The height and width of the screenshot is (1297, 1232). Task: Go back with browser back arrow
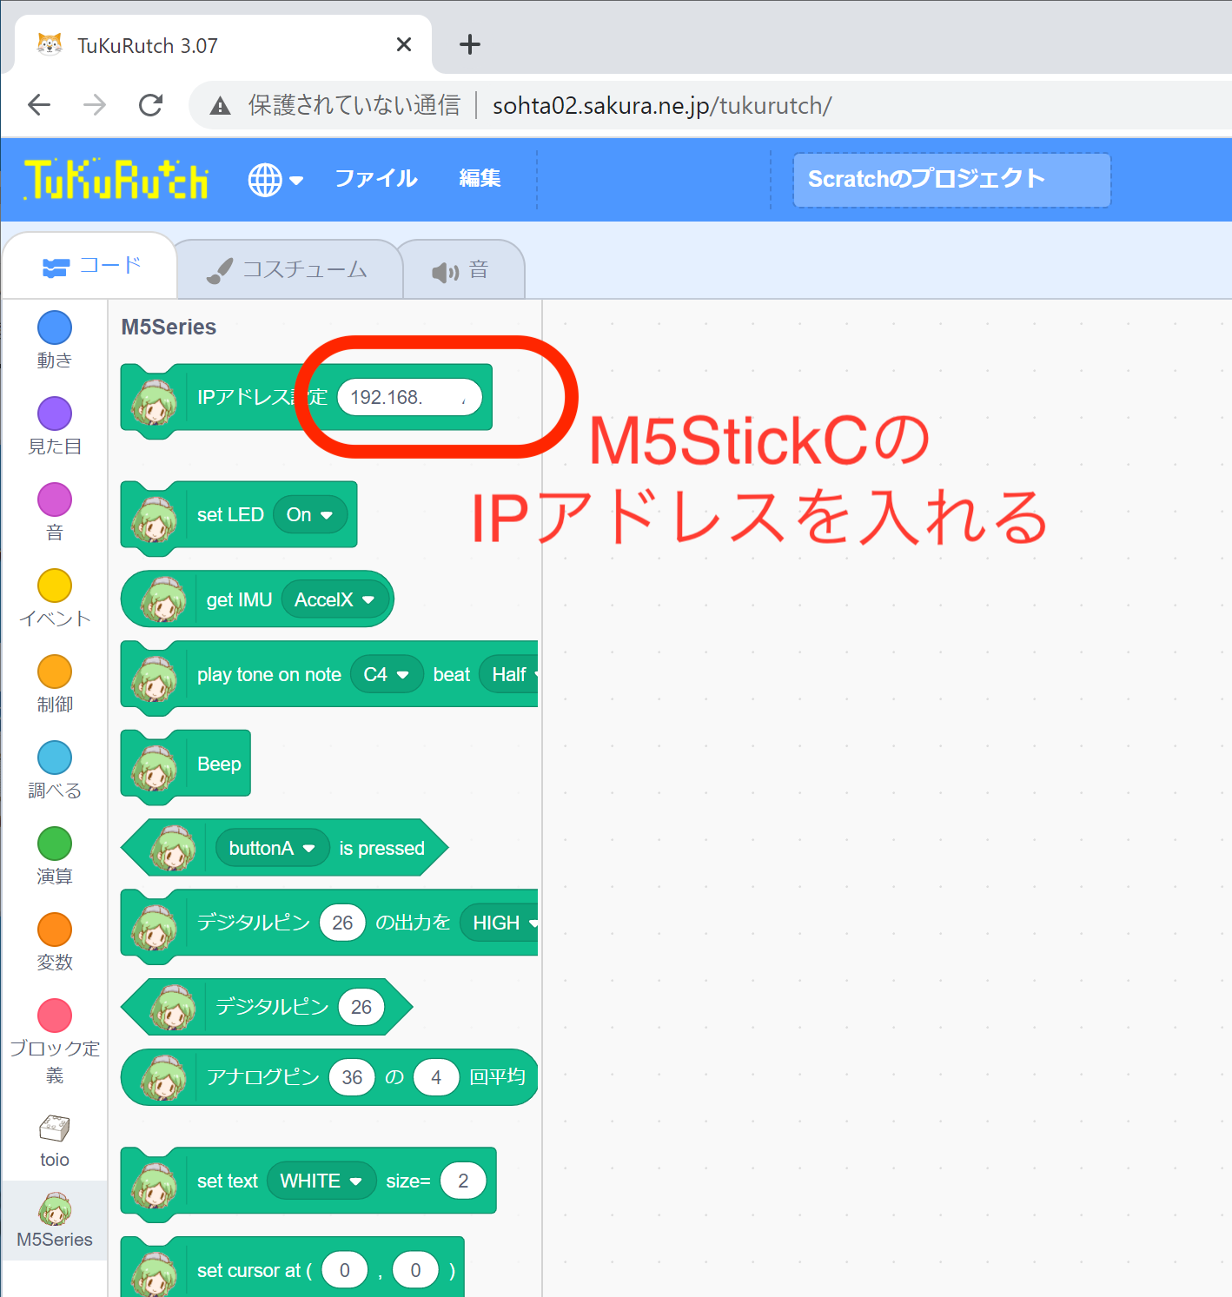(39, 105)
